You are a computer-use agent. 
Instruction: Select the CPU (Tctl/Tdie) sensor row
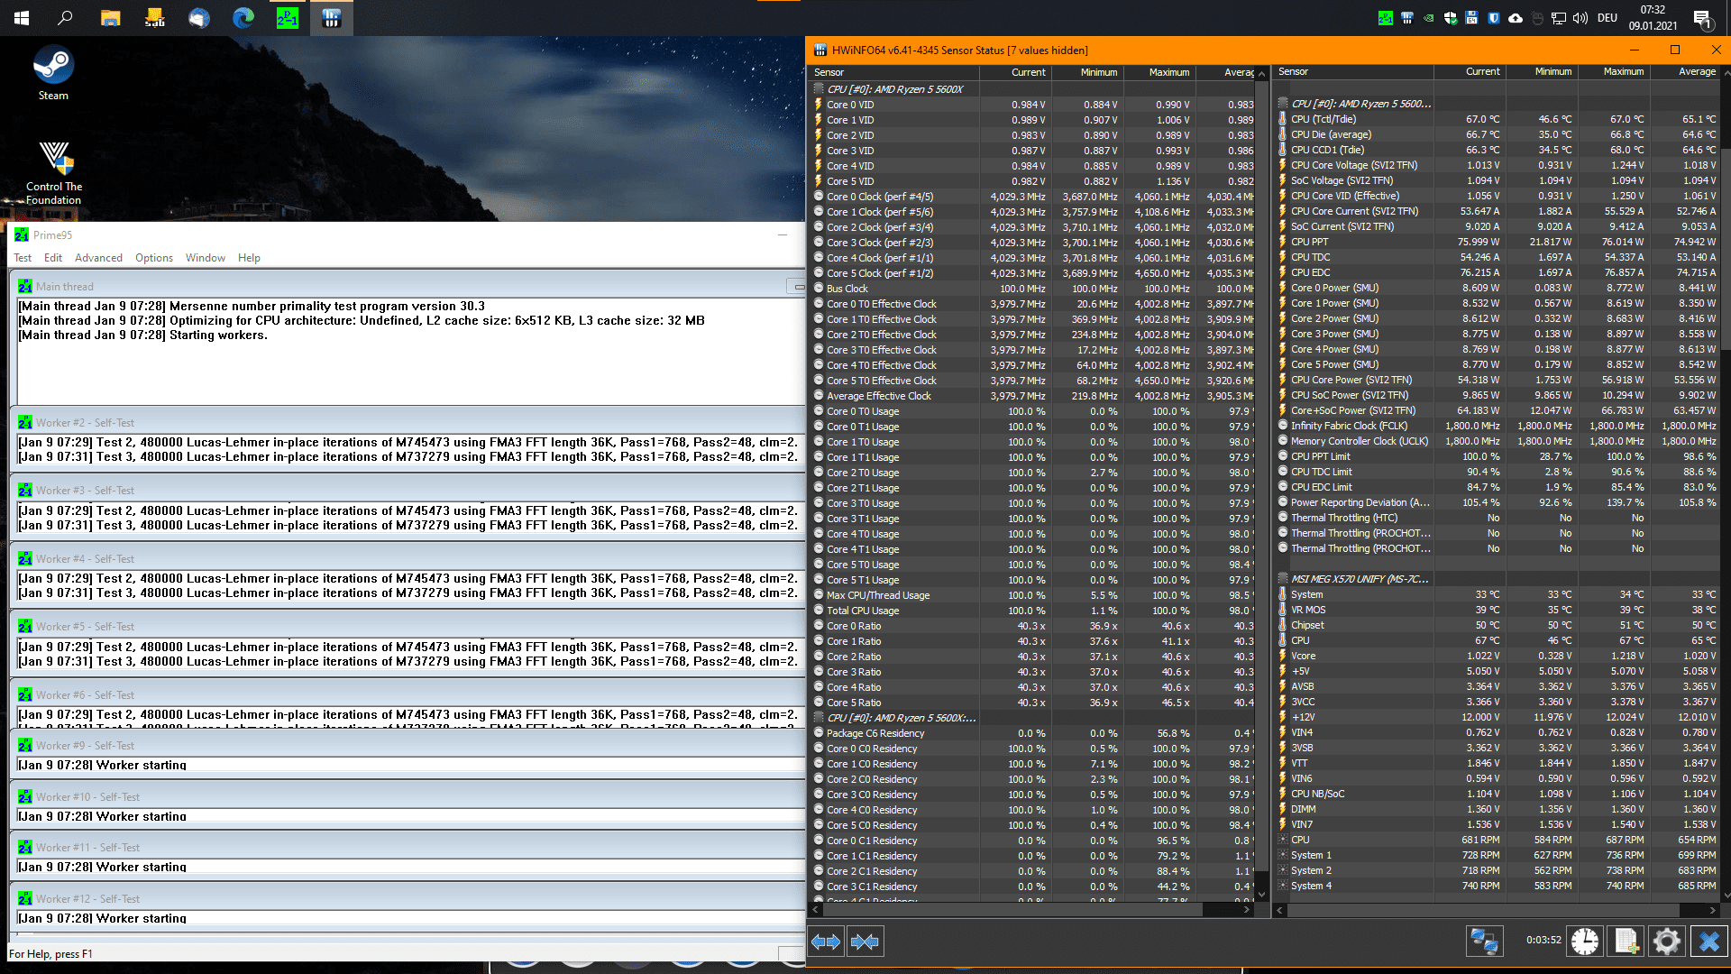(1498, 119)
